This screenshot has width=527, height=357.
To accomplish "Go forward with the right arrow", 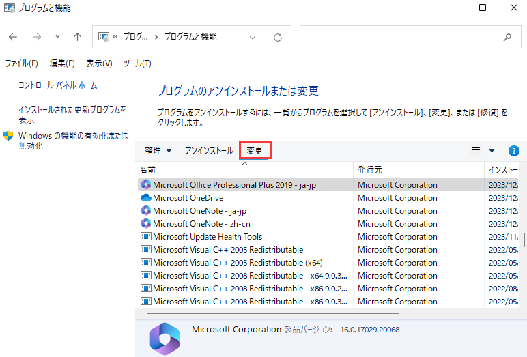I will [x=37, y=37].
